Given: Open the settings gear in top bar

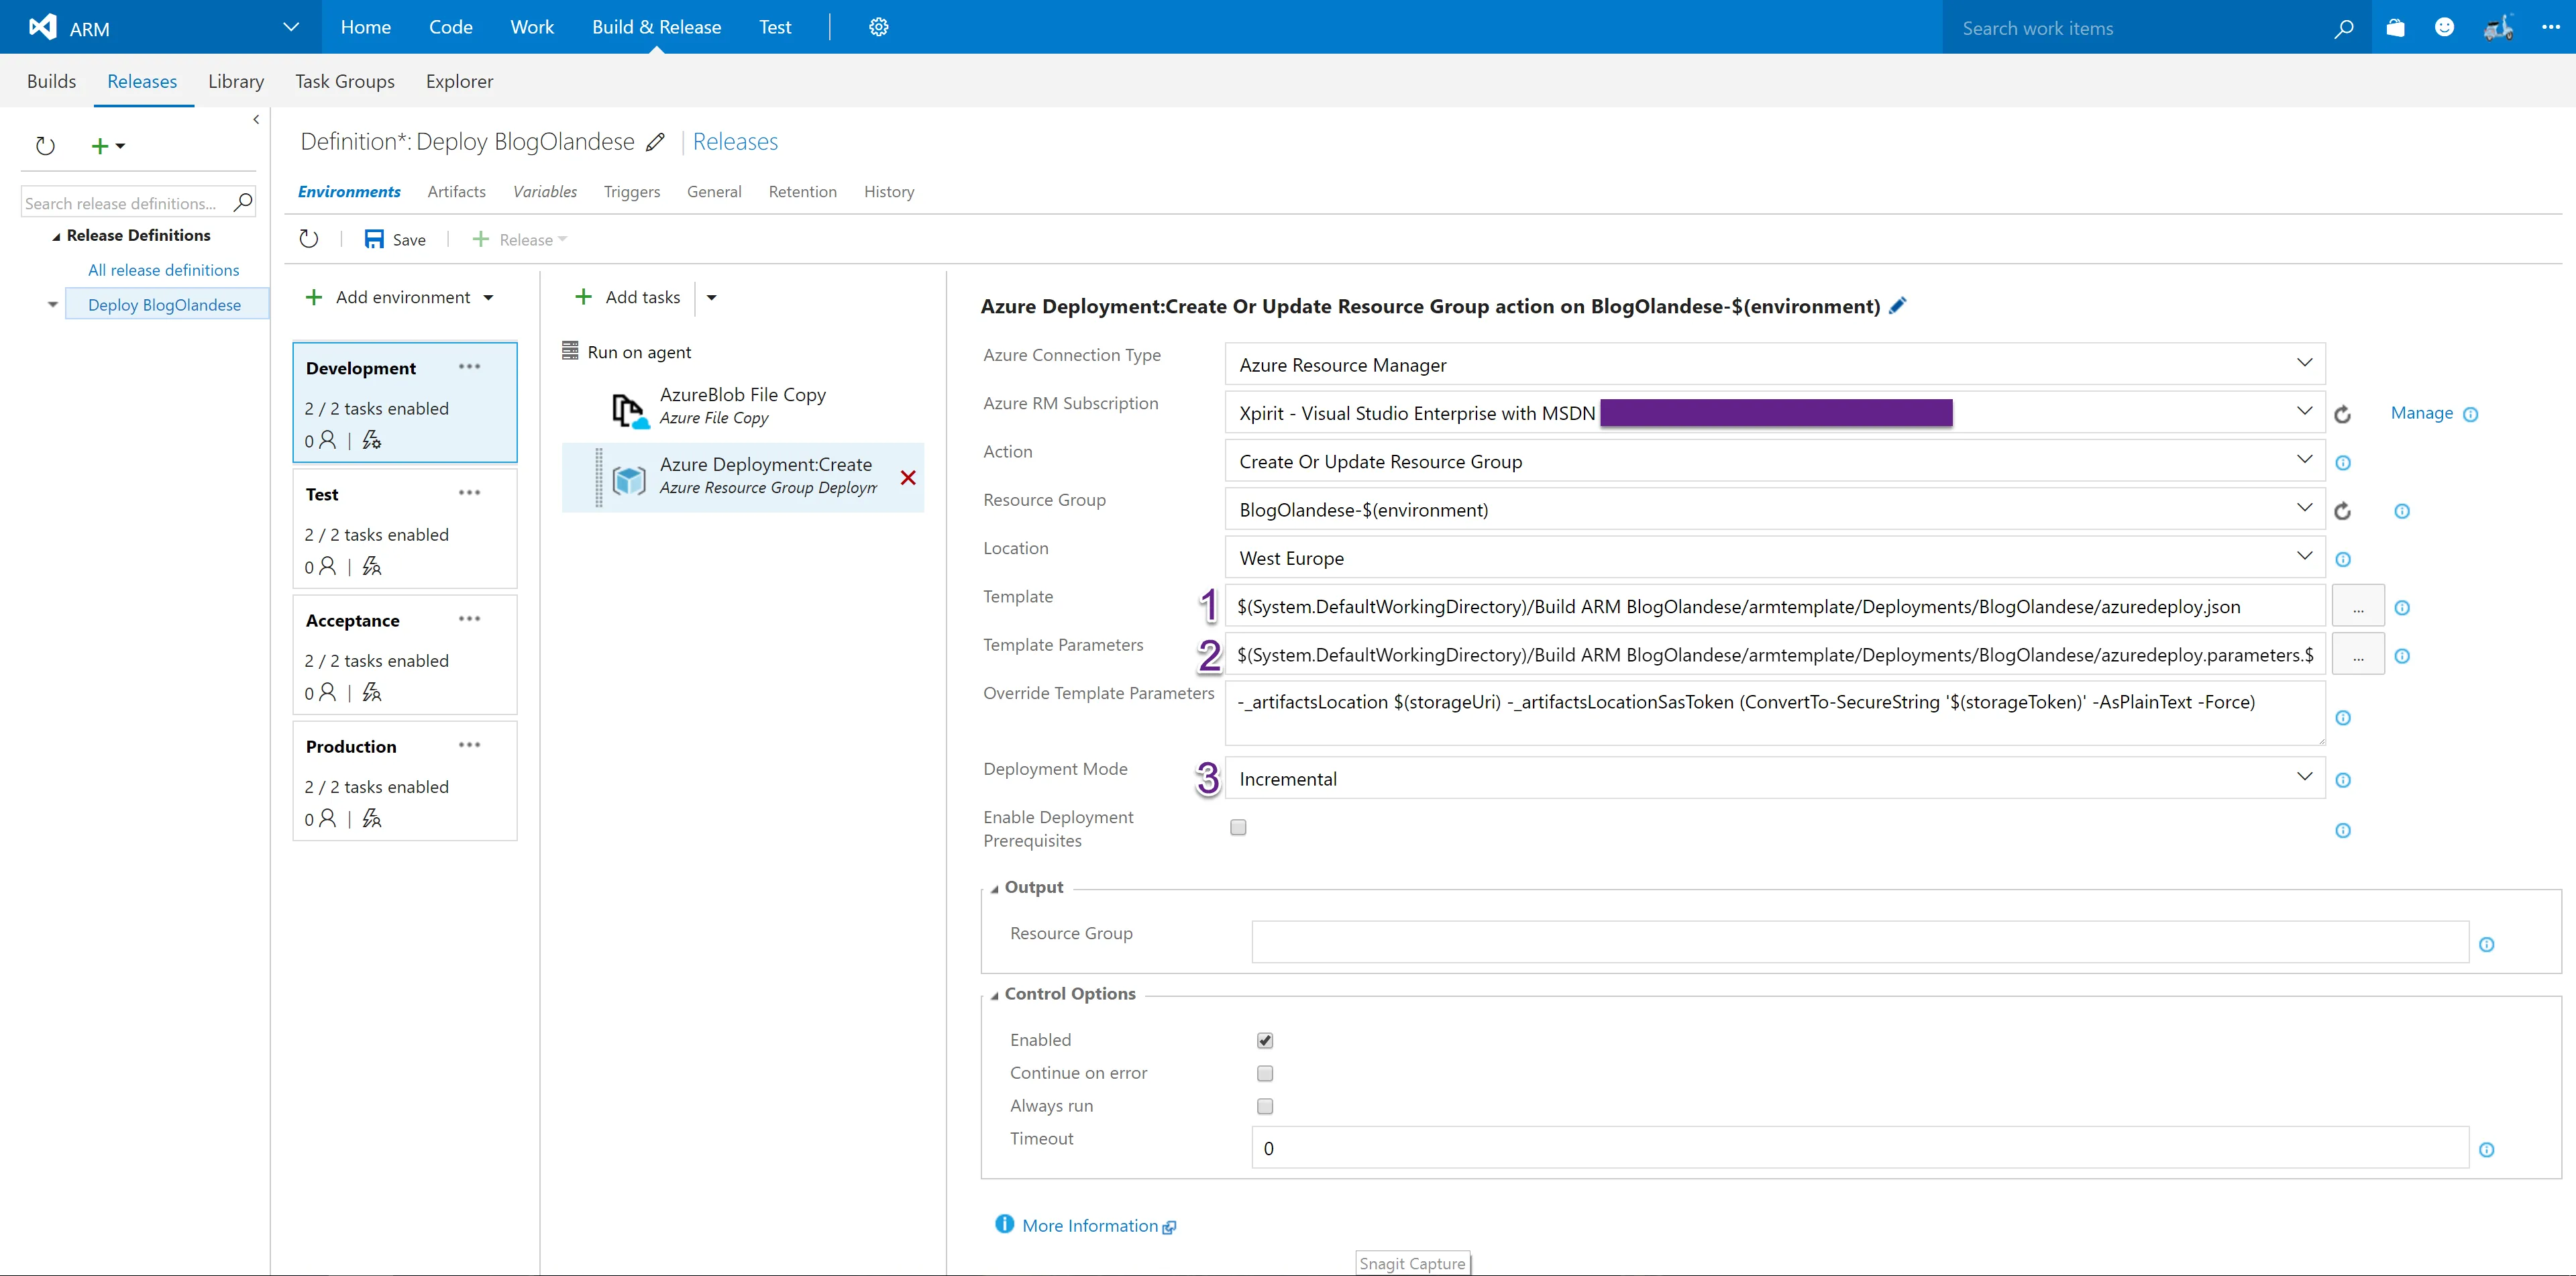Looking at the screenshot, I should (878, 27).
